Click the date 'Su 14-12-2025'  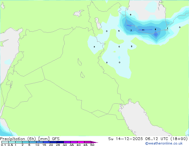[x=126, y=139]
